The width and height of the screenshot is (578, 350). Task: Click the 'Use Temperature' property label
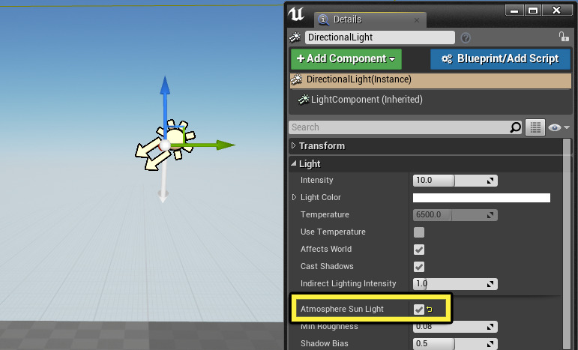(x=333, y=232)
